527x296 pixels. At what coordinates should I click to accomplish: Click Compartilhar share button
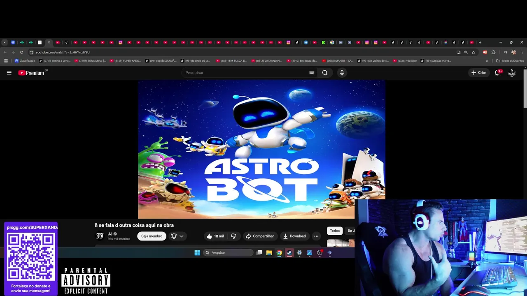click(x=259, y=236)
